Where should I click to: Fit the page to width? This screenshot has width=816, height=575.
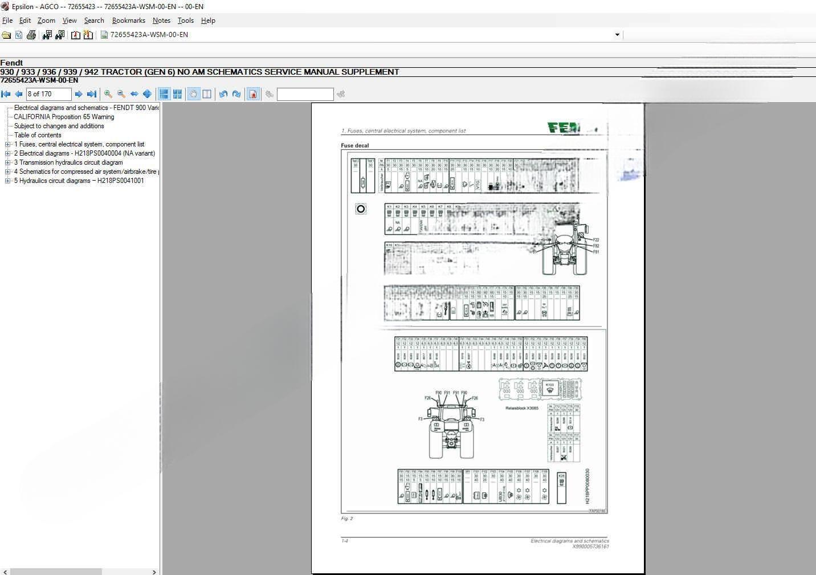(x=134, y=94)
